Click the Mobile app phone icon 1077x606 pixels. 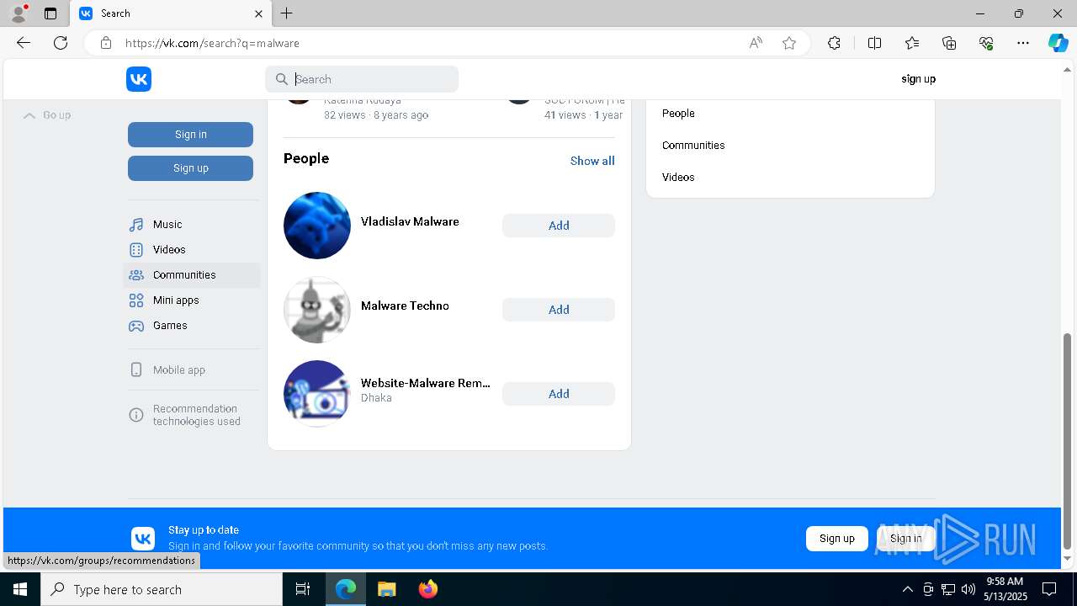tap(136, 370)
